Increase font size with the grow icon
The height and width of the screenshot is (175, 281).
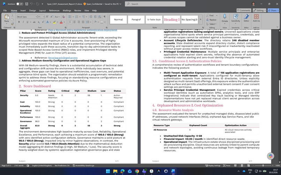pos(47,17)
